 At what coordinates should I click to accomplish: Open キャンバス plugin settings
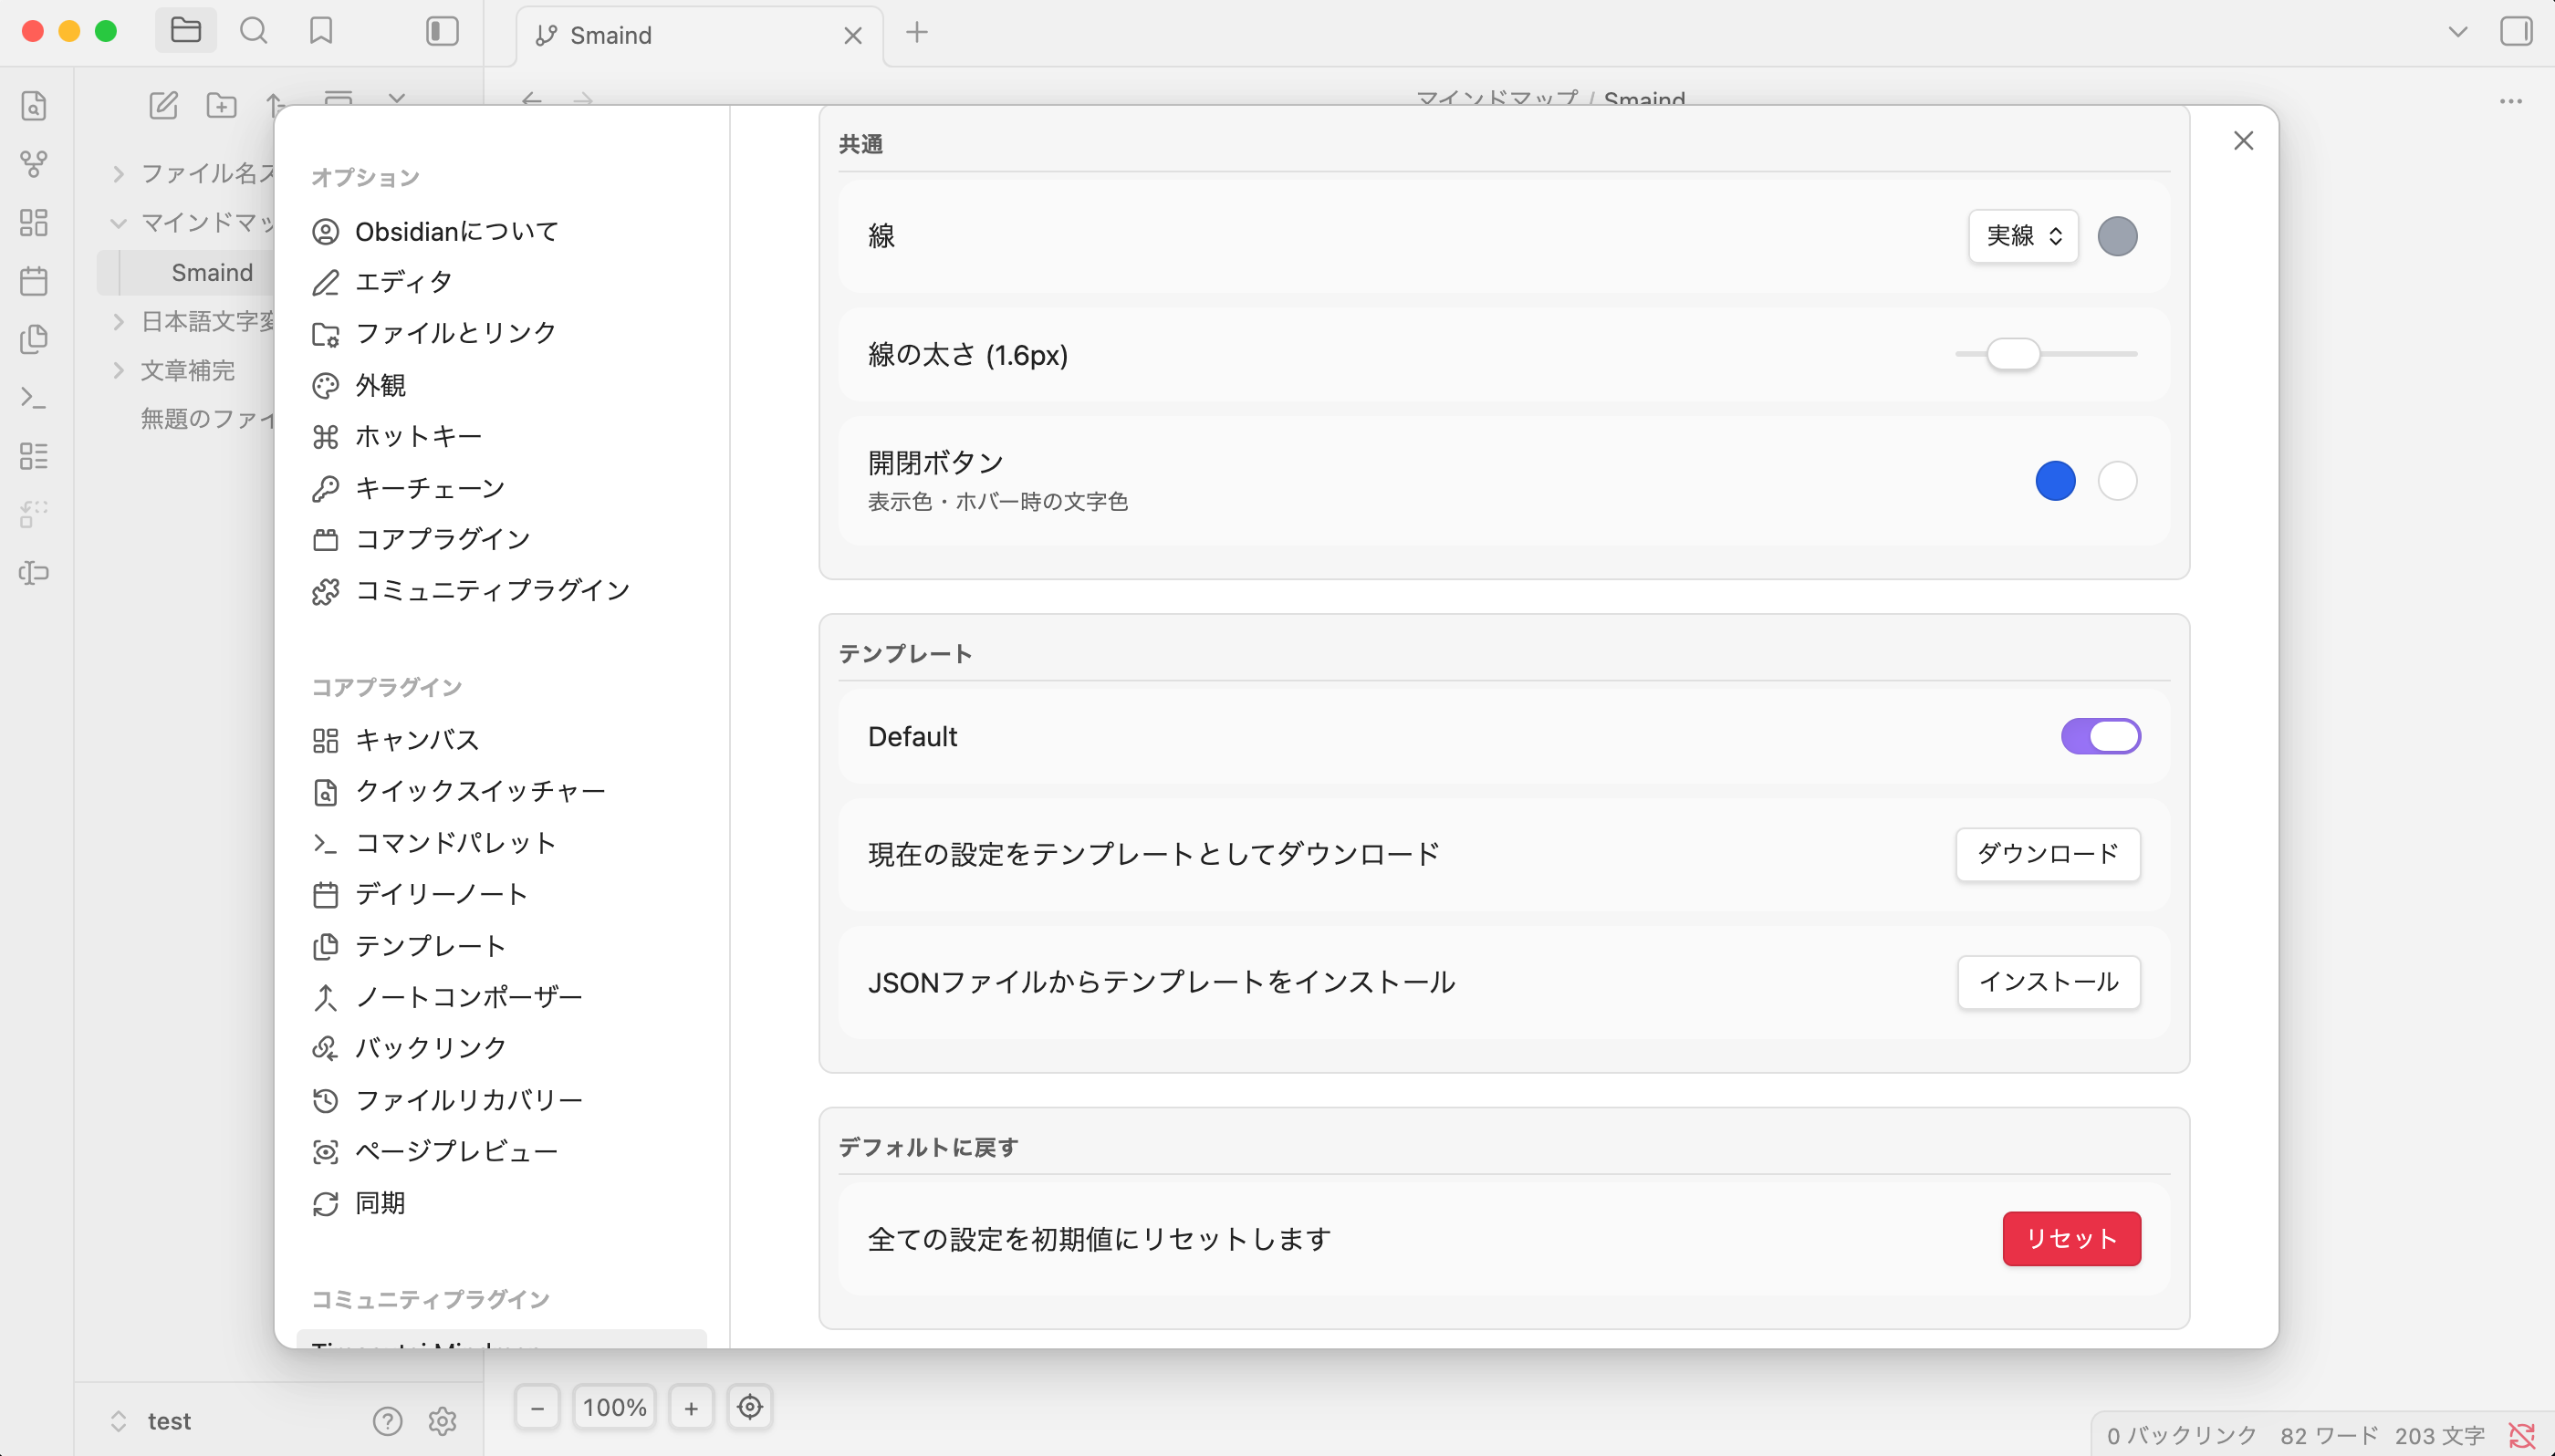click(500, 740)
